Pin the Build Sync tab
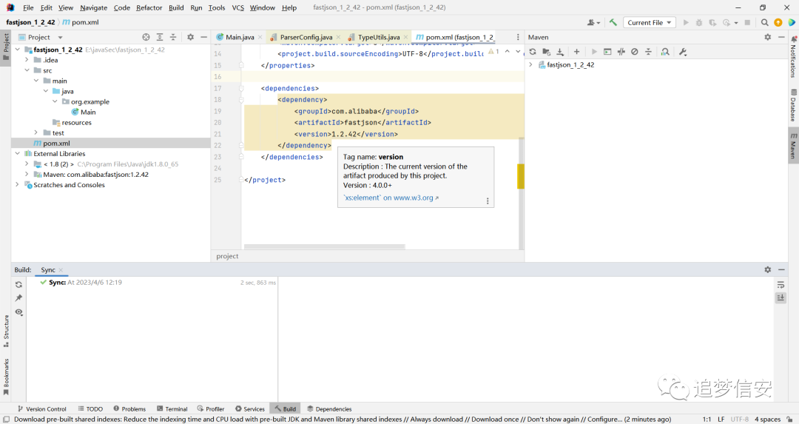 point(18,297)
